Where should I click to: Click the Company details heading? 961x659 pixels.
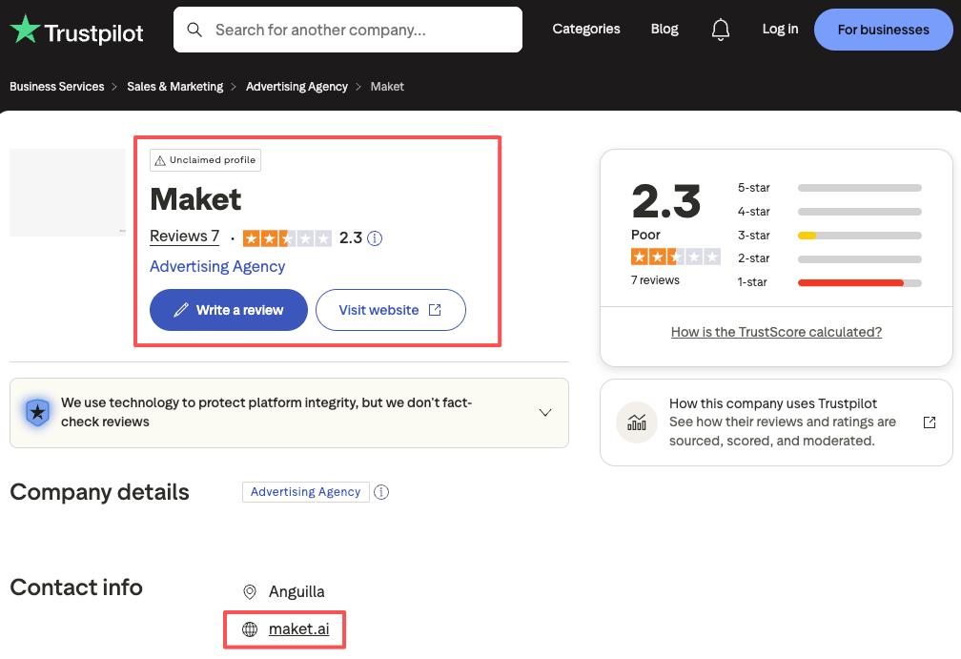pyautogui.click(x=99, y=492)
